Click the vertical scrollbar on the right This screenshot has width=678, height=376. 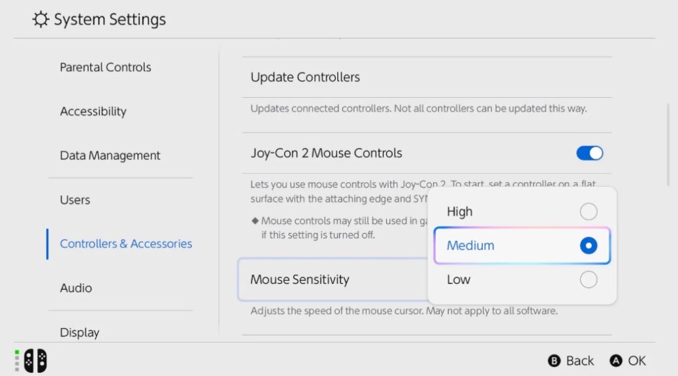667,145
